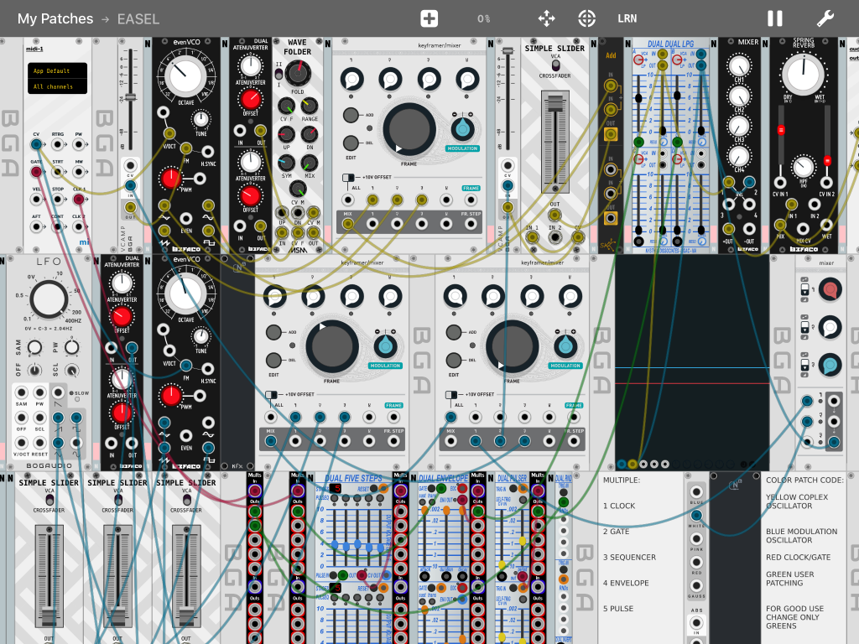Select the four-arrow move tool in top bar
The height and width of the screenshot is (644, 859).
[546, 18]
